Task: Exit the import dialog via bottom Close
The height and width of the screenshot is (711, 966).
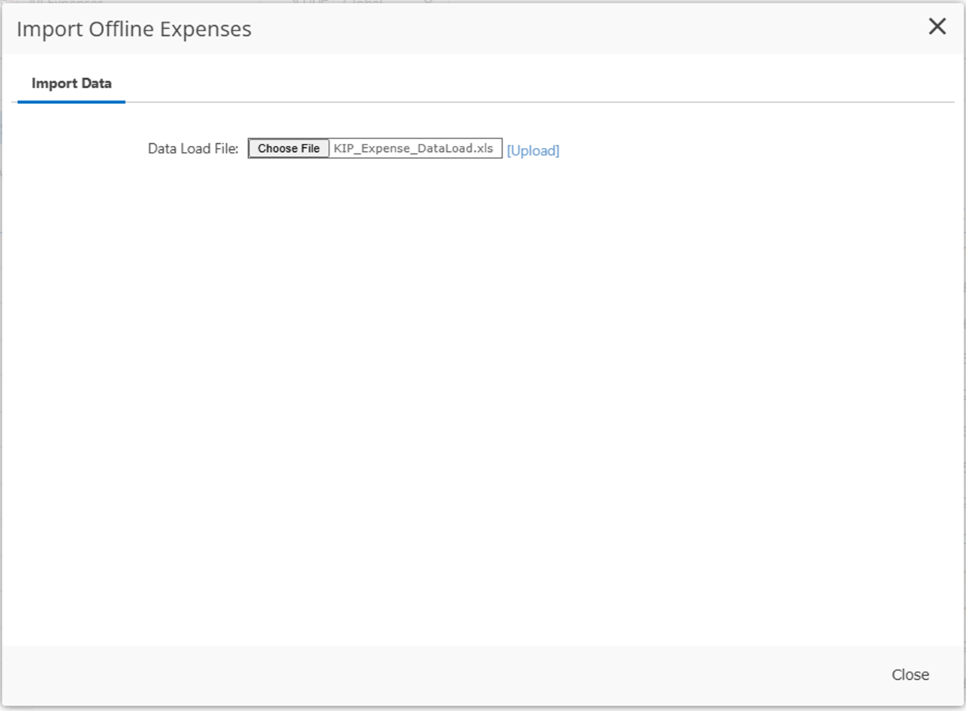Action: pyautogui.click(x=910, y=675)
